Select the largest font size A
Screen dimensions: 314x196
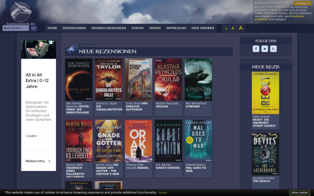[241, 28]
